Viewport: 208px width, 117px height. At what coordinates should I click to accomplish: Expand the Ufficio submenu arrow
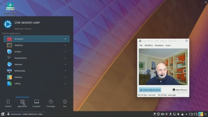(65, 84)
